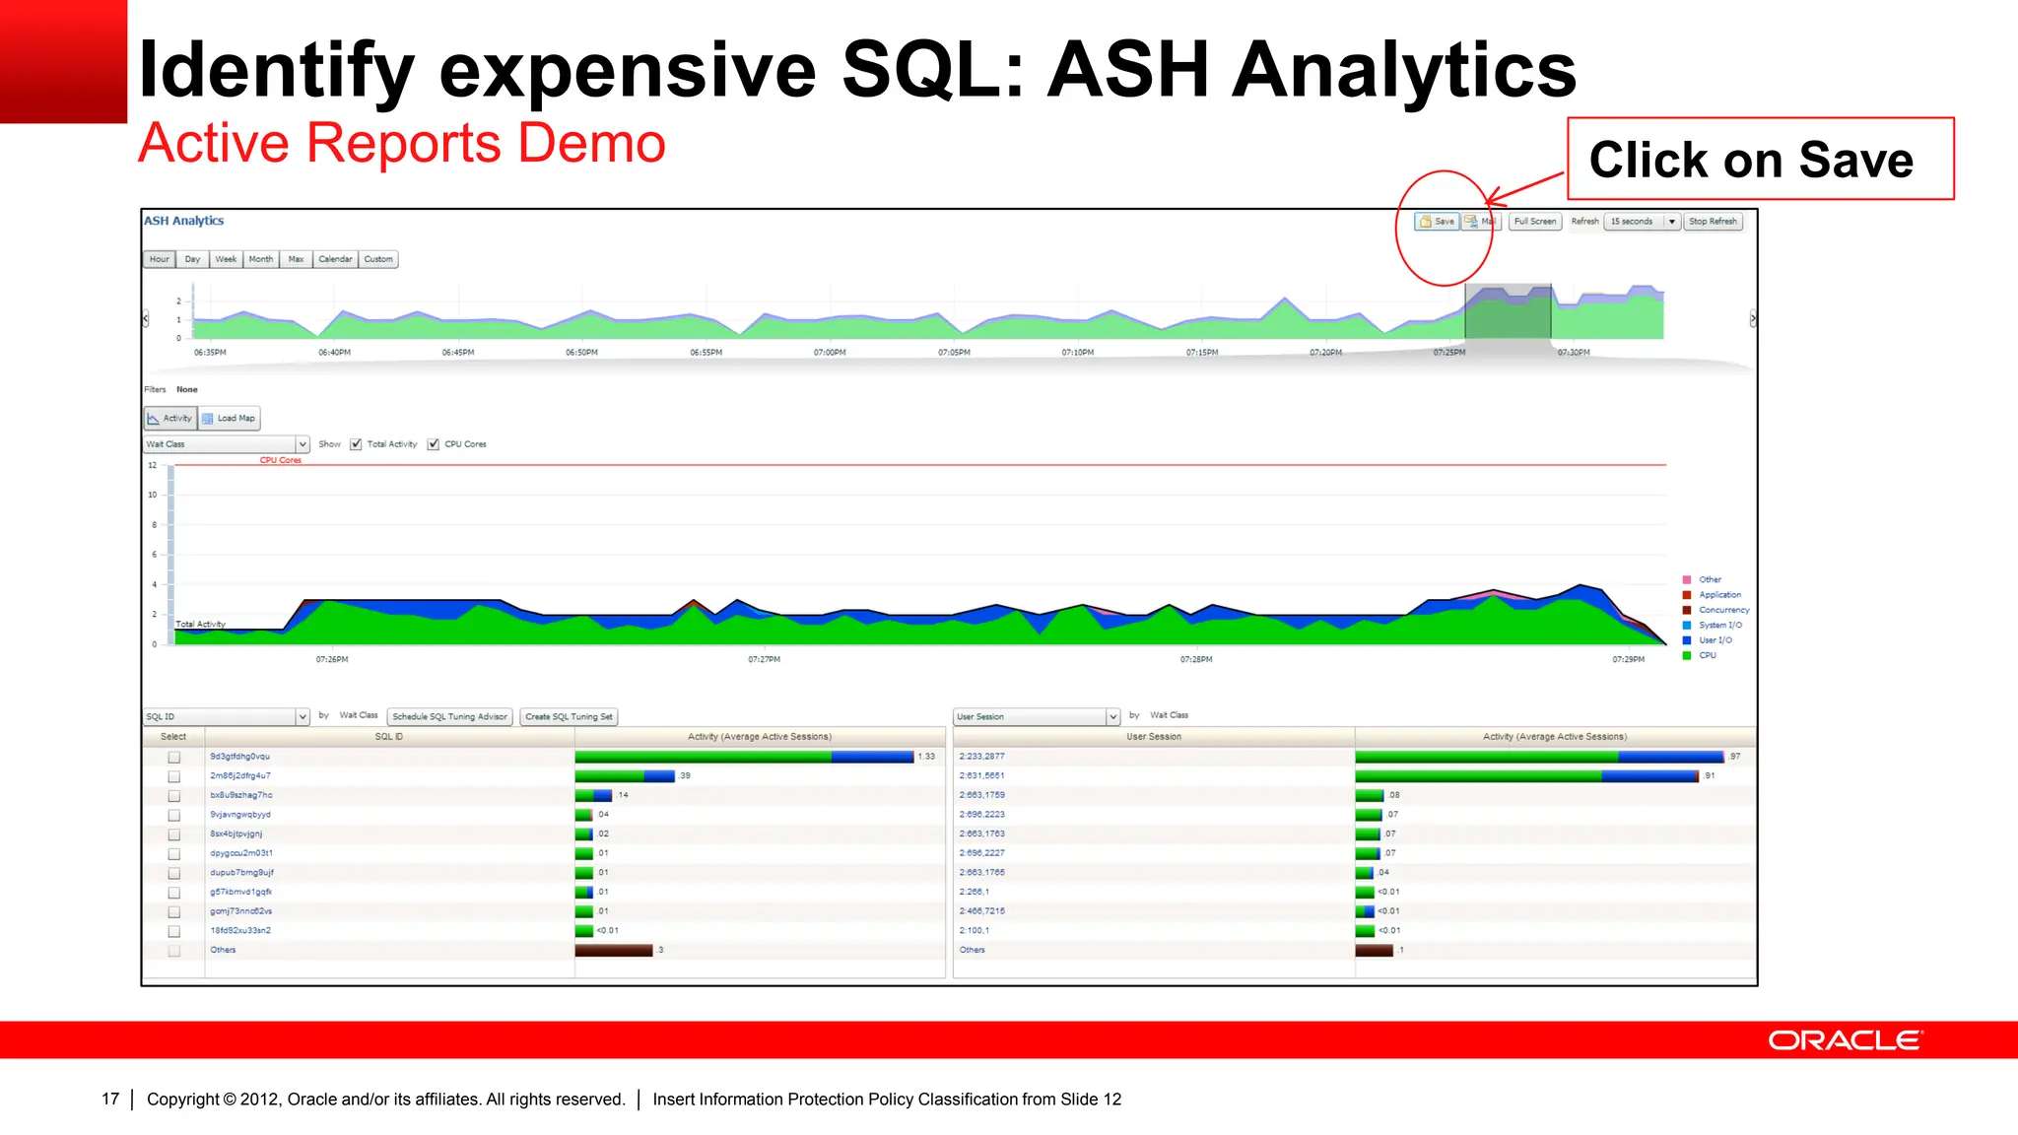The height and width of the screenshot is (1135, 2018).
Task: Uncheck the Total Activity checkbox
Action: tap(356, 444)
